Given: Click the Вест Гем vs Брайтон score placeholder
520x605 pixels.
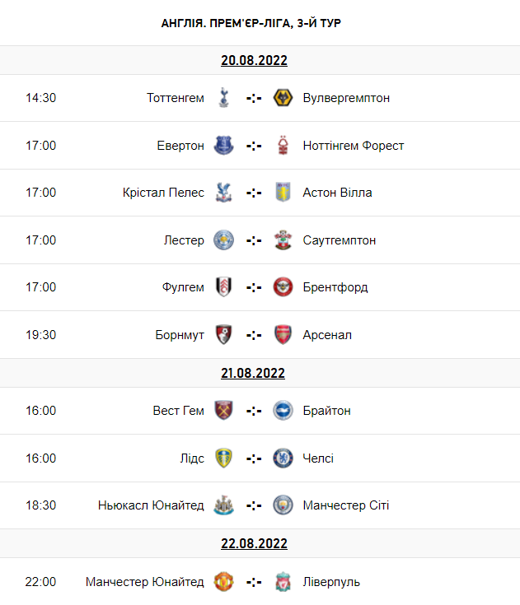Looking at the screenshot, I should pyautogui.click(x=254, y=411).
